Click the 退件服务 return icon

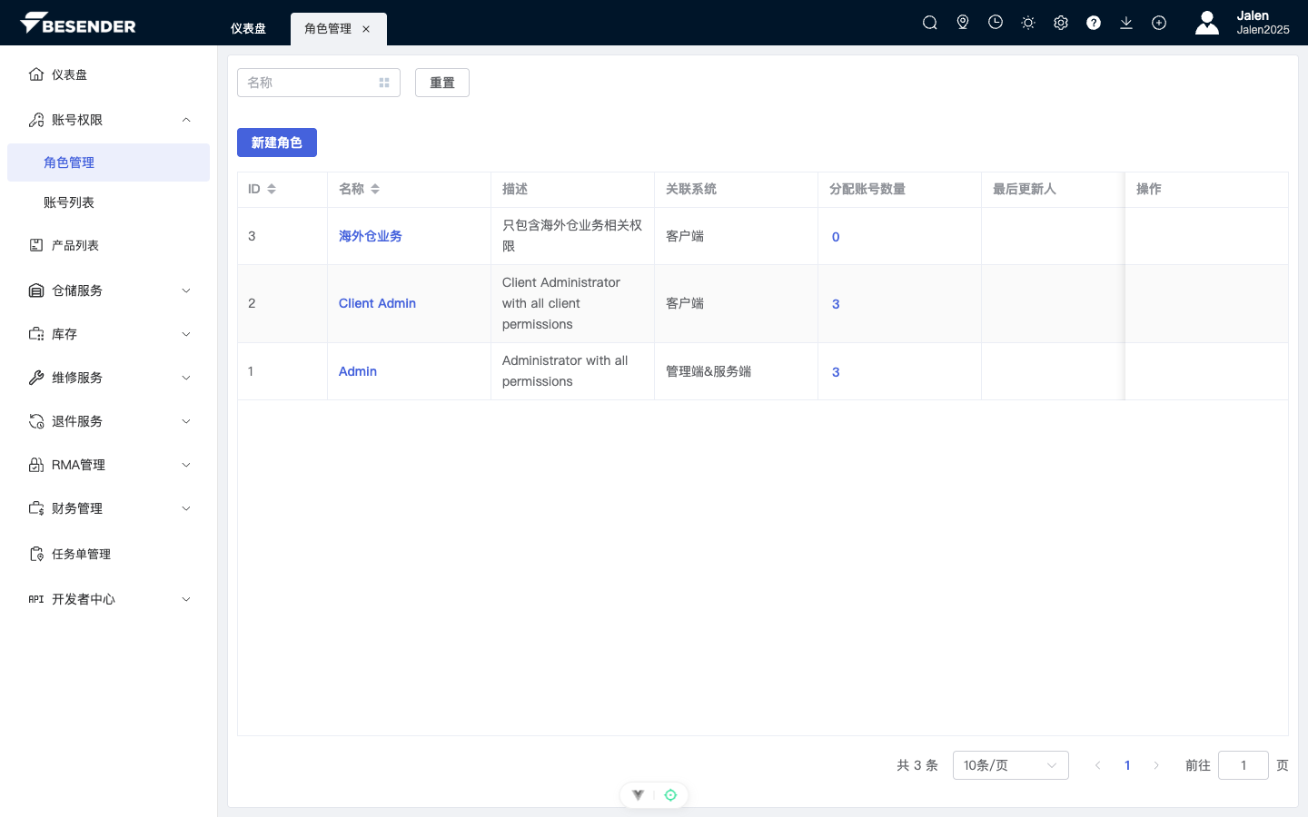[36, 421]
